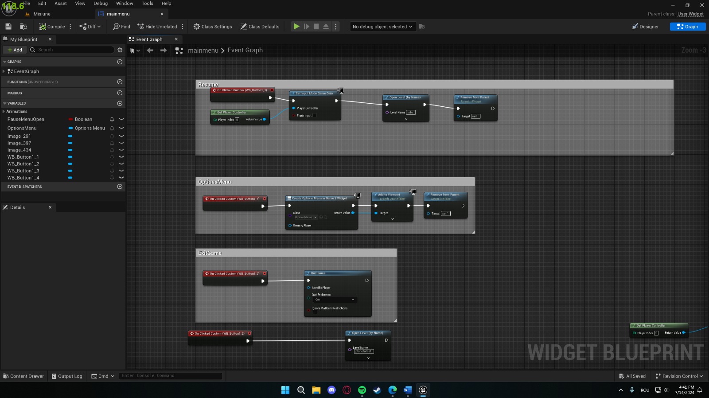Add new macro with MACROS plus icon

tap(120, 93)
